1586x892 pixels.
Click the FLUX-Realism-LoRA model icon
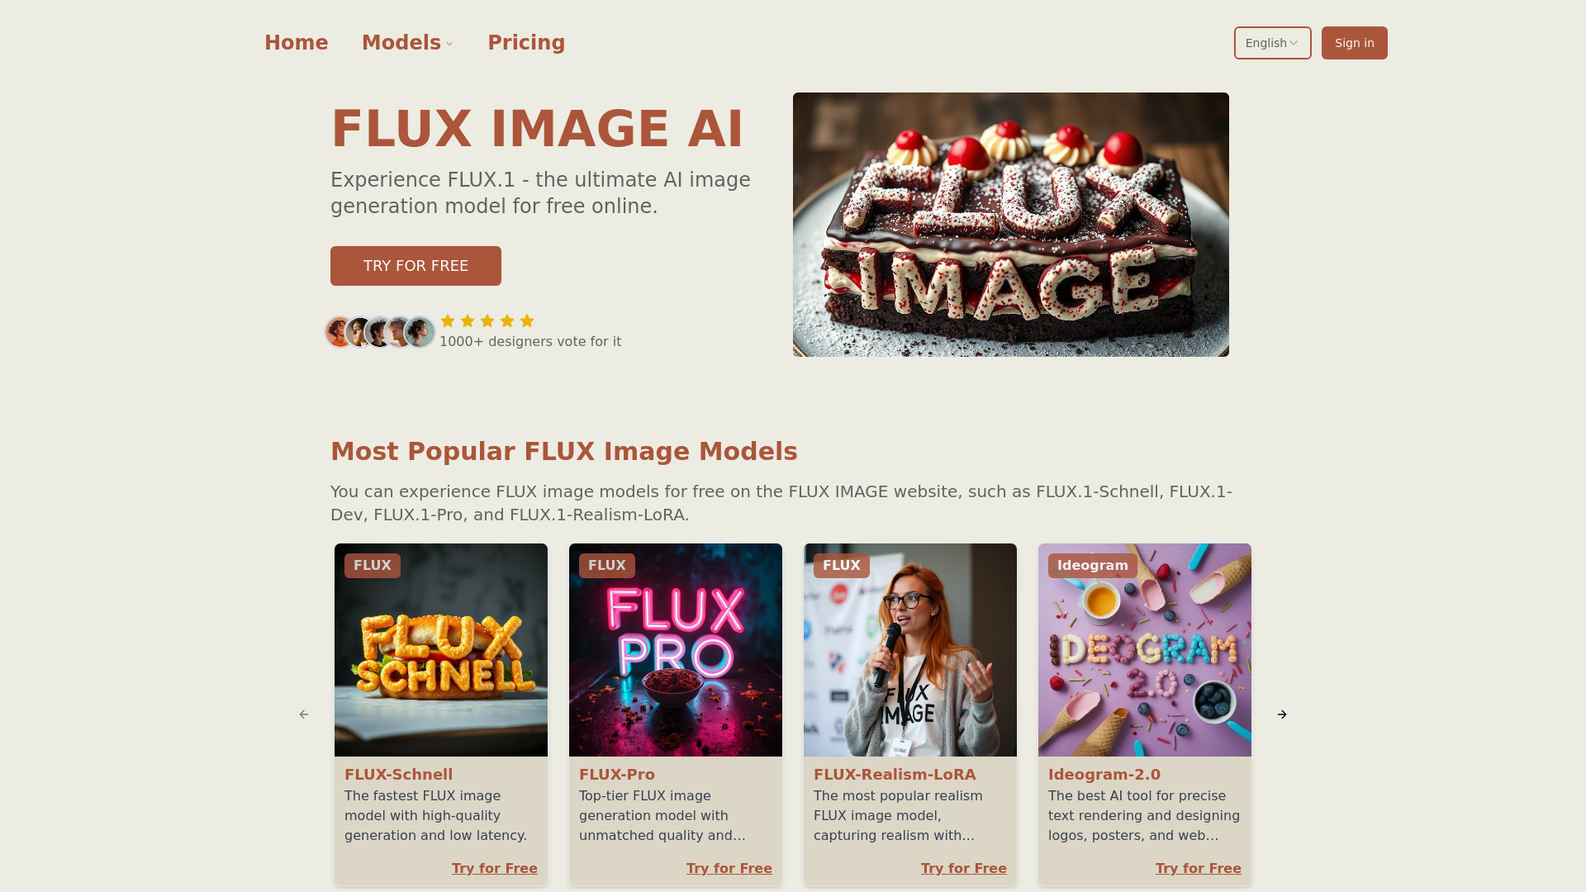click(x=909, y=649)
